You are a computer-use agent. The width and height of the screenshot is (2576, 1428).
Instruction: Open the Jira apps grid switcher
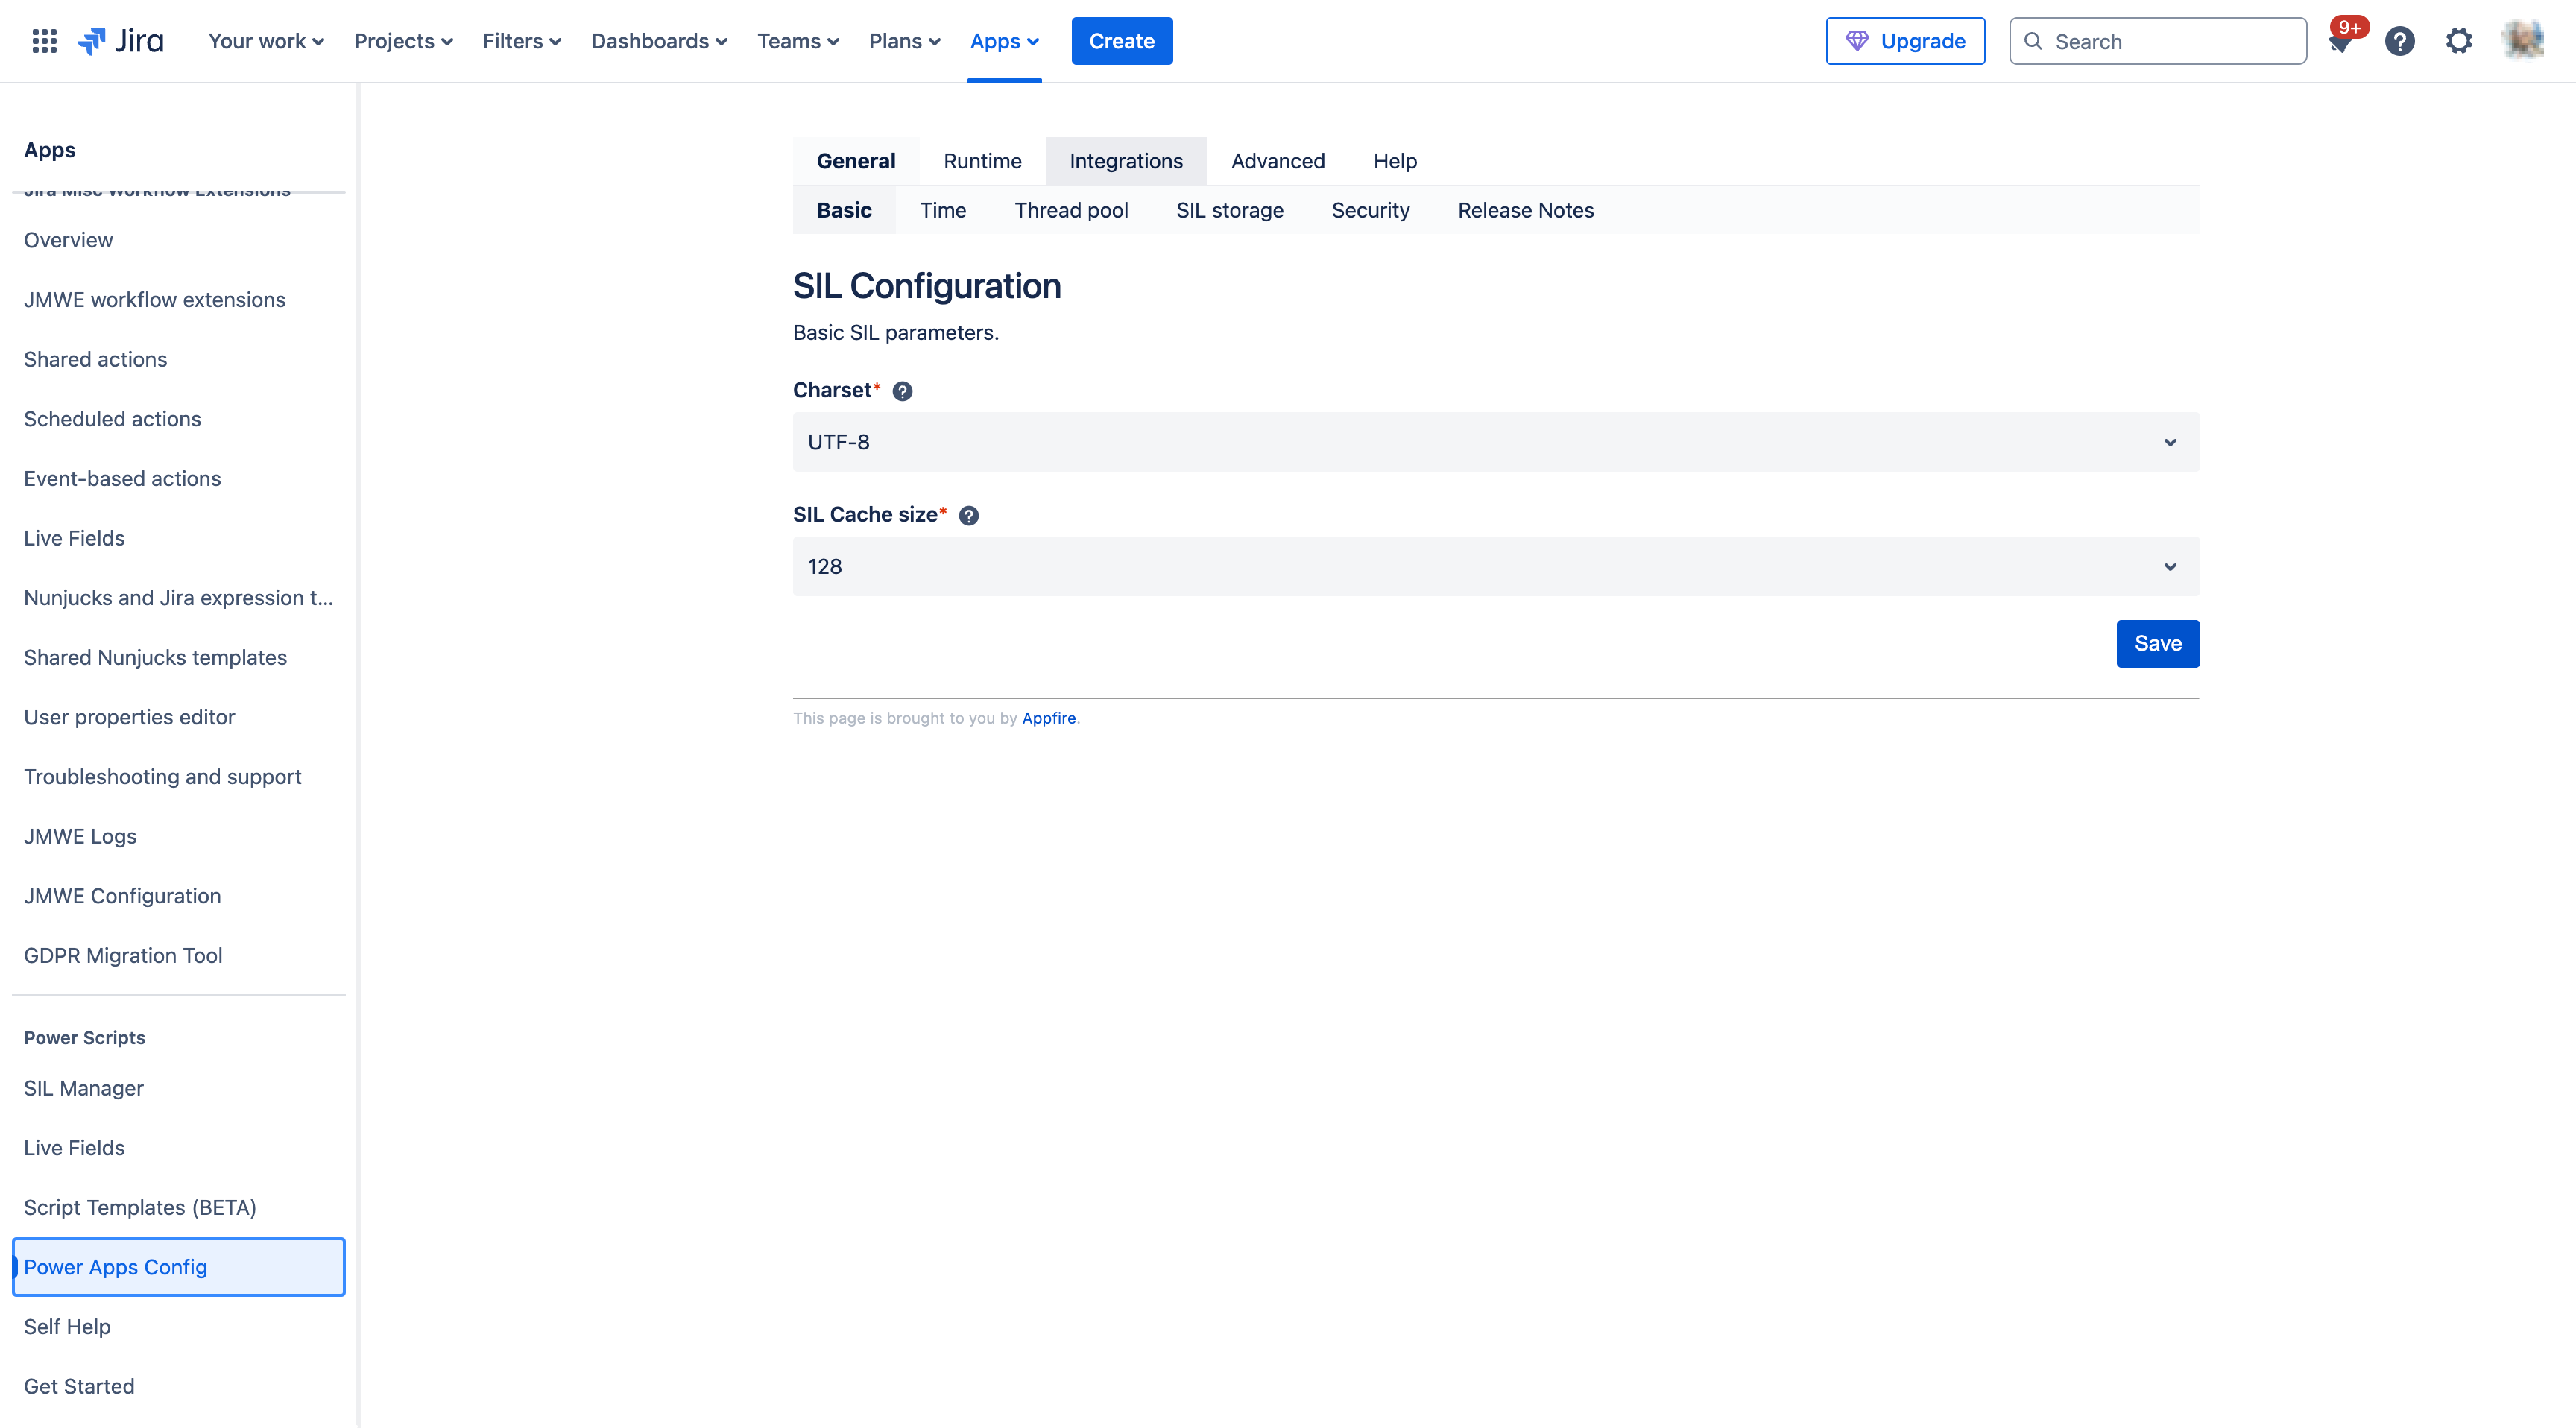point(44,40)
